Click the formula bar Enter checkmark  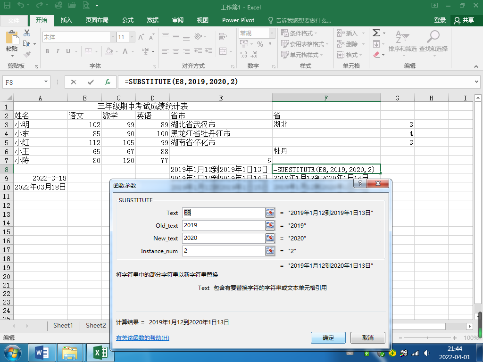click(x=91, y=82)
